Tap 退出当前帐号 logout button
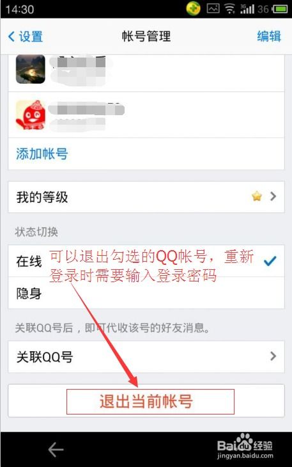The height and width of the screenshot is (467, 292). click(x=146, y=400)
